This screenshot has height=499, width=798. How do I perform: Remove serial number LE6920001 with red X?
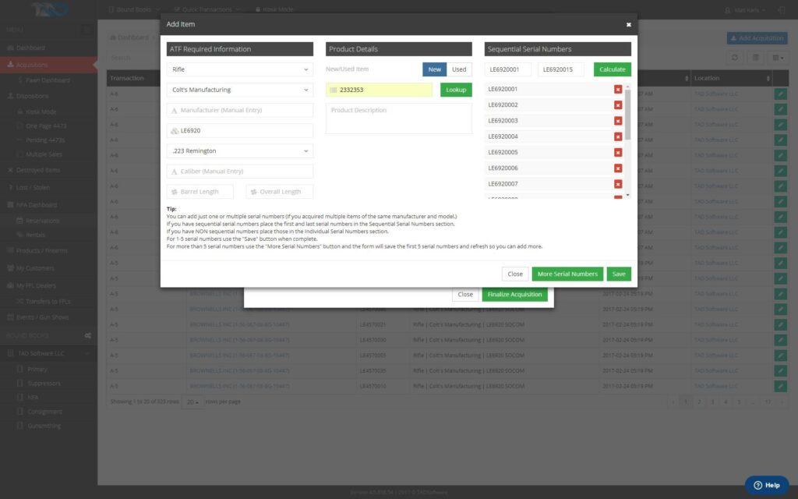[x=618, y=90]
